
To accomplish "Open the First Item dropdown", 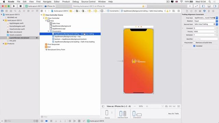I will coord(217,18).
